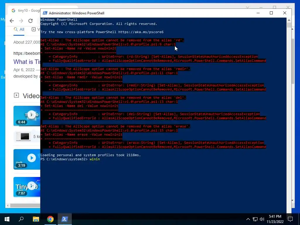Open Chrome tab search chevron
The image size is (300, 225).
(247, 7)
